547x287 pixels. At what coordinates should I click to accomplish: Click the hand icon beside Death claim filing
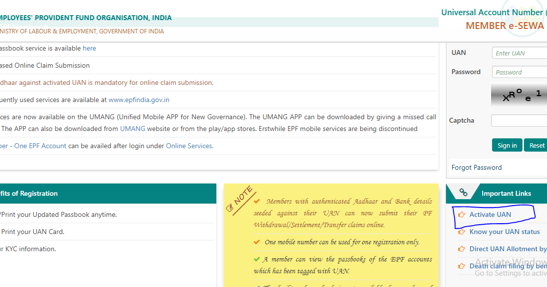click(x=462, y=266)
